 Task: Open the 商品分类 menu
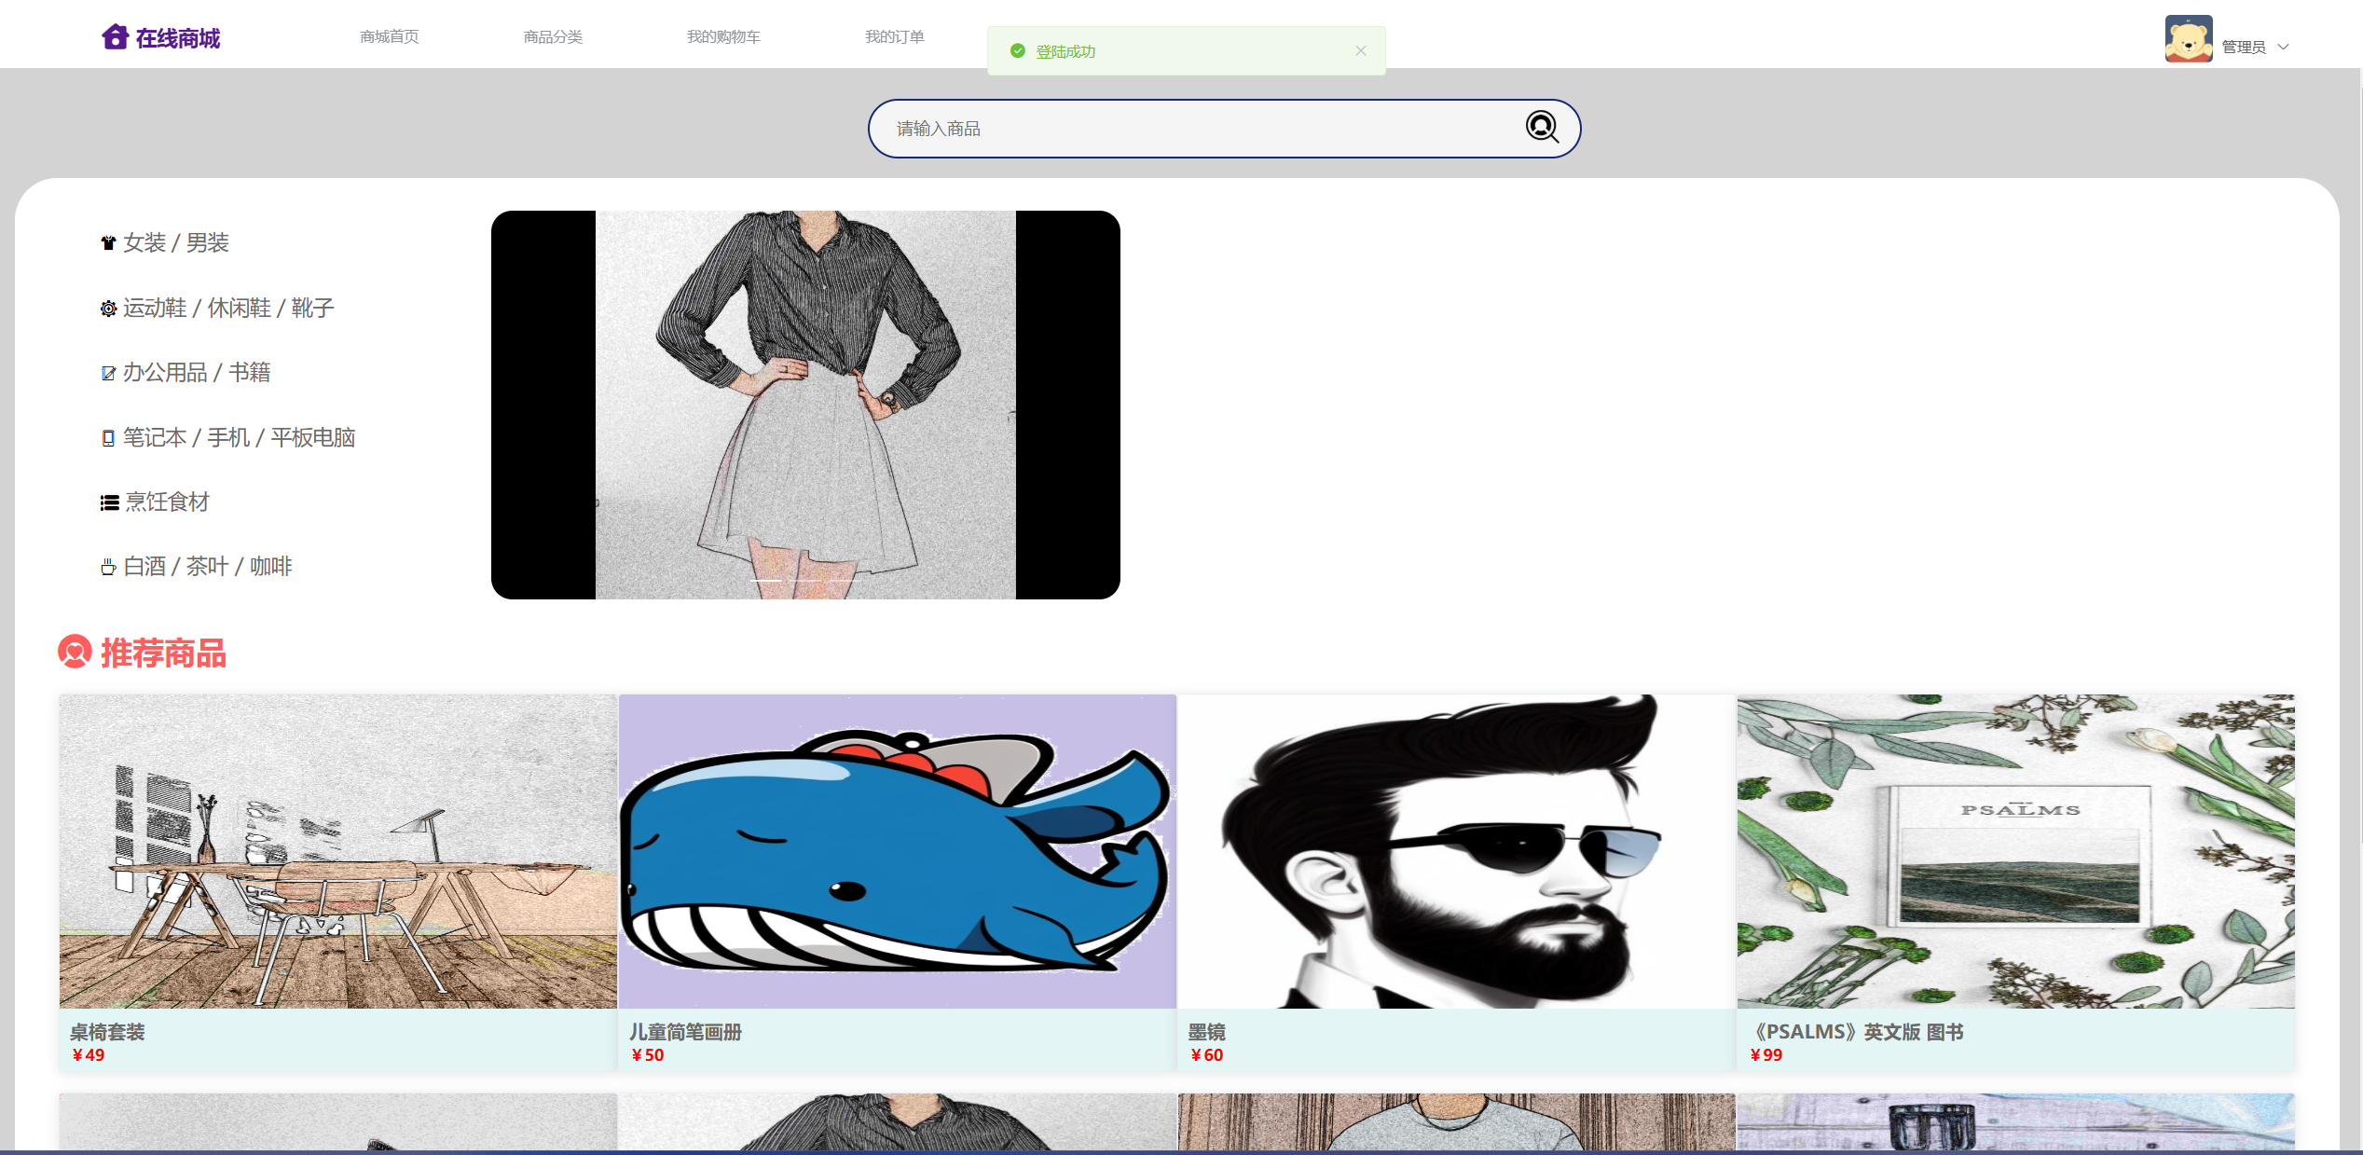pyautogui.click(x=553, y=36)
